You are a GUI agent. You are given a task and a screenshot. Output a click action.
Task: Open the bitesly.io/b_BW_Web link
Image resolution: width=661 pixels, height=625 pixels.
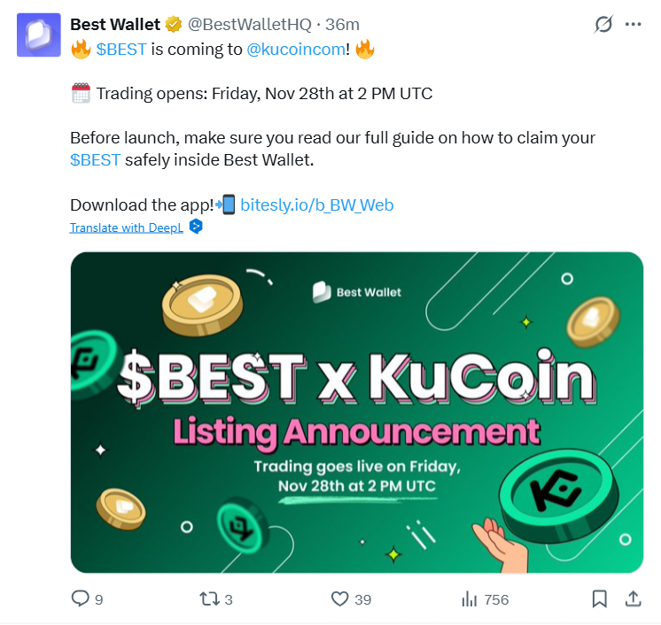click(316, 205)
